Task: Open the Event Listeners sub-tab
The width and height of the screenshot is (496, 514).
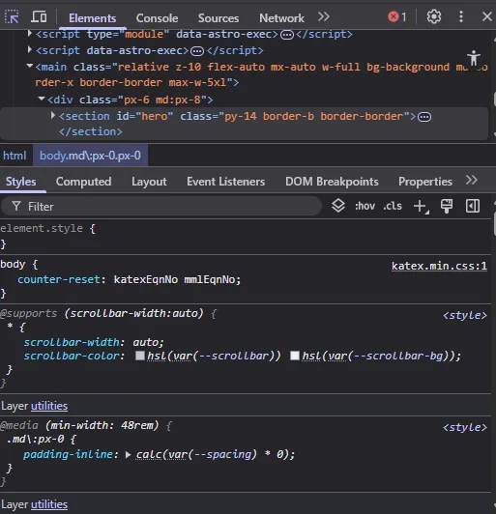Action: coord(226,182)
